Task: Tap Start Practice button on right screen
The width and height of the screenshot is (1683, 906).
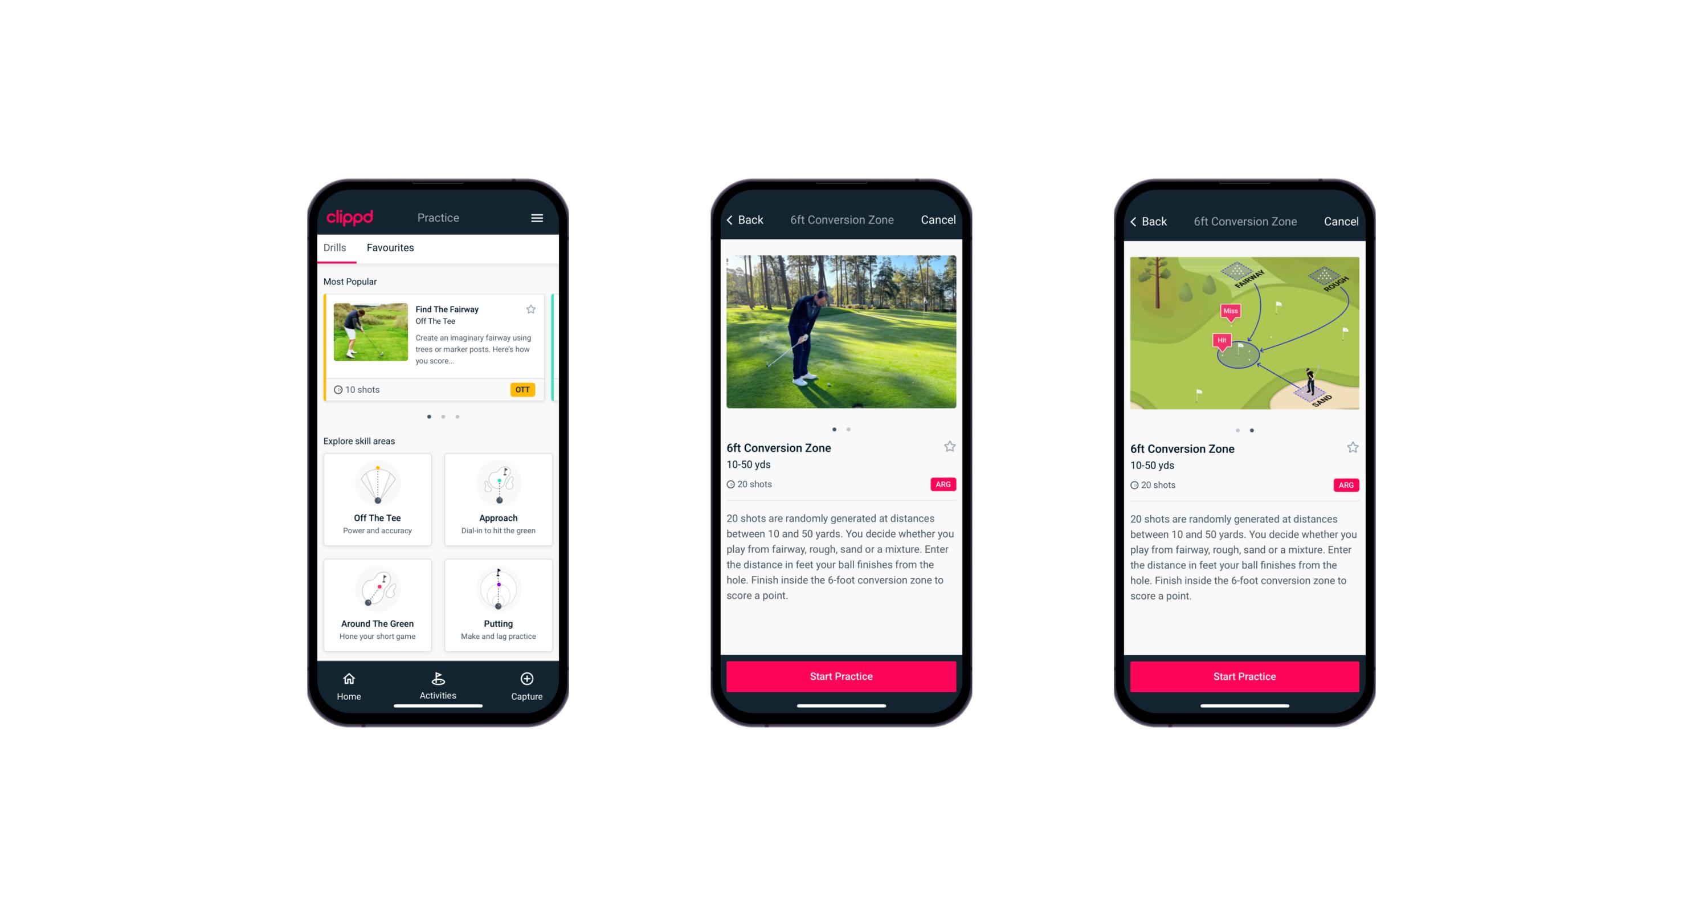Action: pyautogui.click(x=1243, y=676)
